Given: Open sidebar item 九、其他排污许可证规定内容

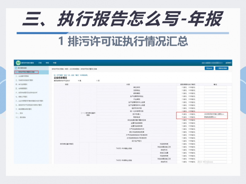Looking at the screenshot, I should coord(29,105).
